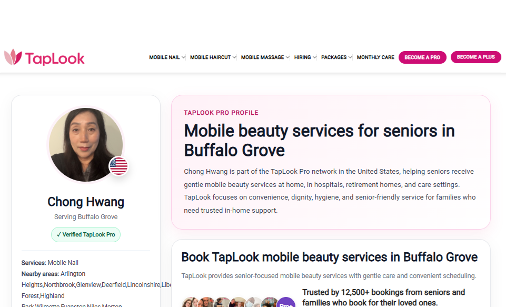
Task: Open the Mobile Nail menu
Action: (x=164, y=57)
